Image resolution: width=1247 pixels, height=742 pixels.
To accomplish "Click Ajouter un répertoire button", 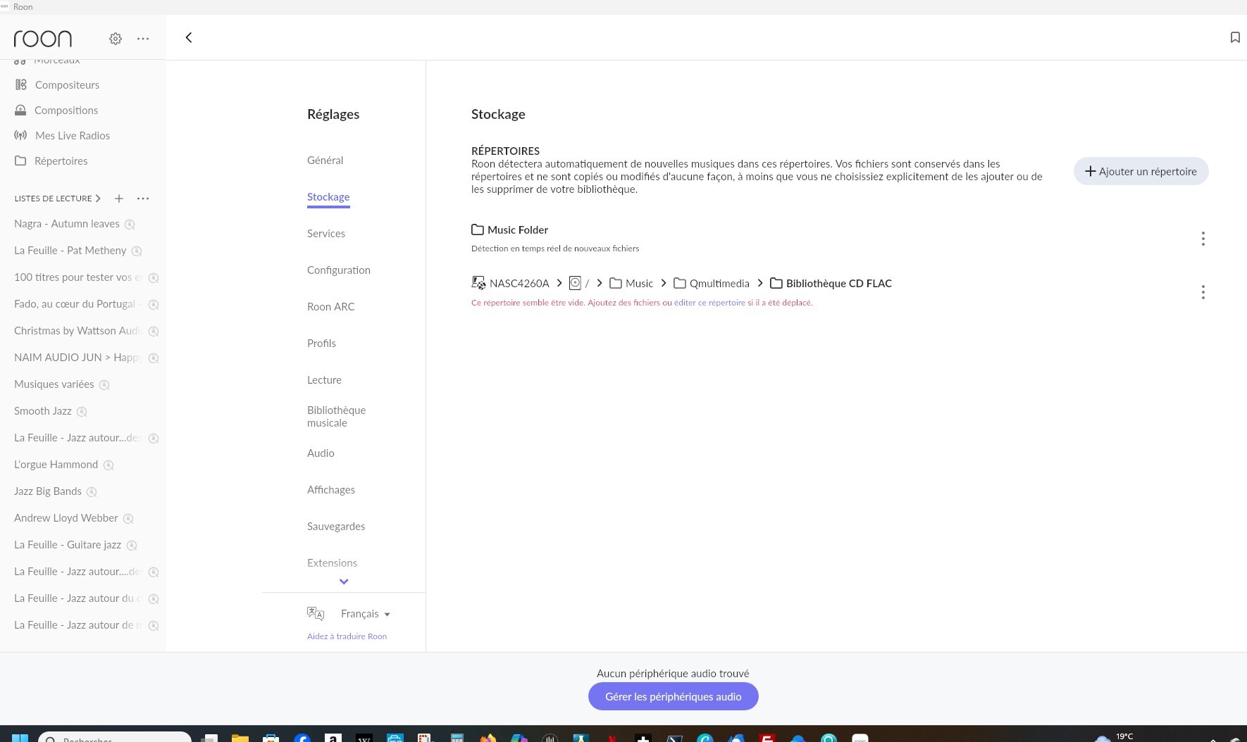I will pos(1141,171).
